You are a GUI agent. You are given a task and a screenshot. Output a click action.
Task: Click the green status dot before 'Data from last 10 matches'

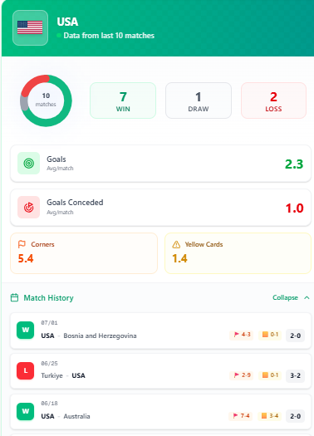click(x=59, y=36)
